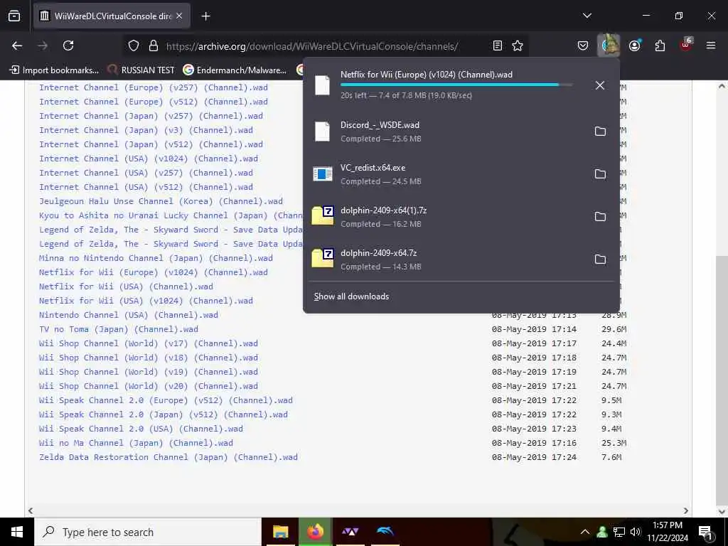The width and height of the screenshot is (728, 546).
Task: Open Jeulgeoun Halu Unse Channel (Korea) link
Action: coord(161,201)
